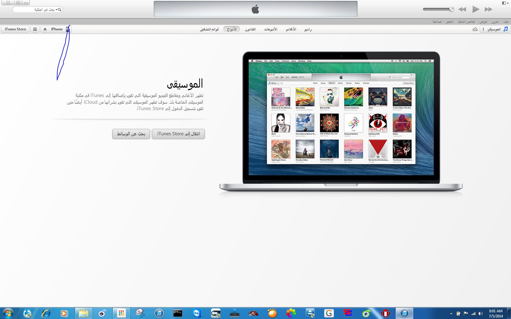Open the iTunes Store button
The image size is (511, 319).
tap(16, 29)
